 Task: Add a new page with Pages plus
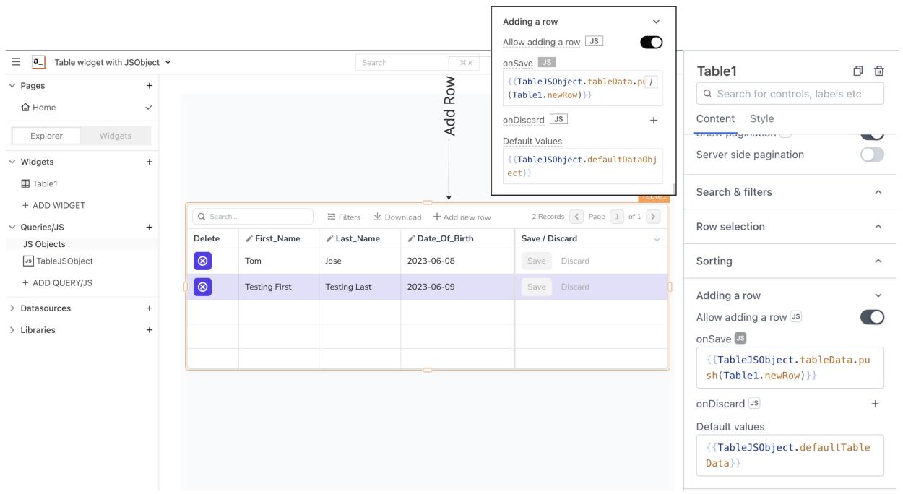[150, 85]
